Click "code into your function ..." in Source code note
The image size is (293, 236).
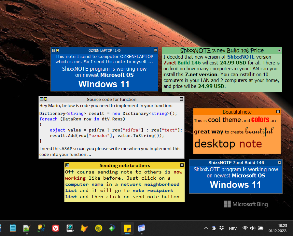coord(65,155)
